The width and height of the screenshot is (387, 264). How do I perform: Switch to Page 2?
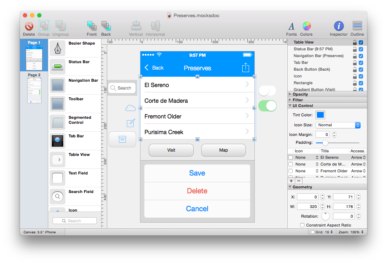pyautogui.click(x=34, y=89)
